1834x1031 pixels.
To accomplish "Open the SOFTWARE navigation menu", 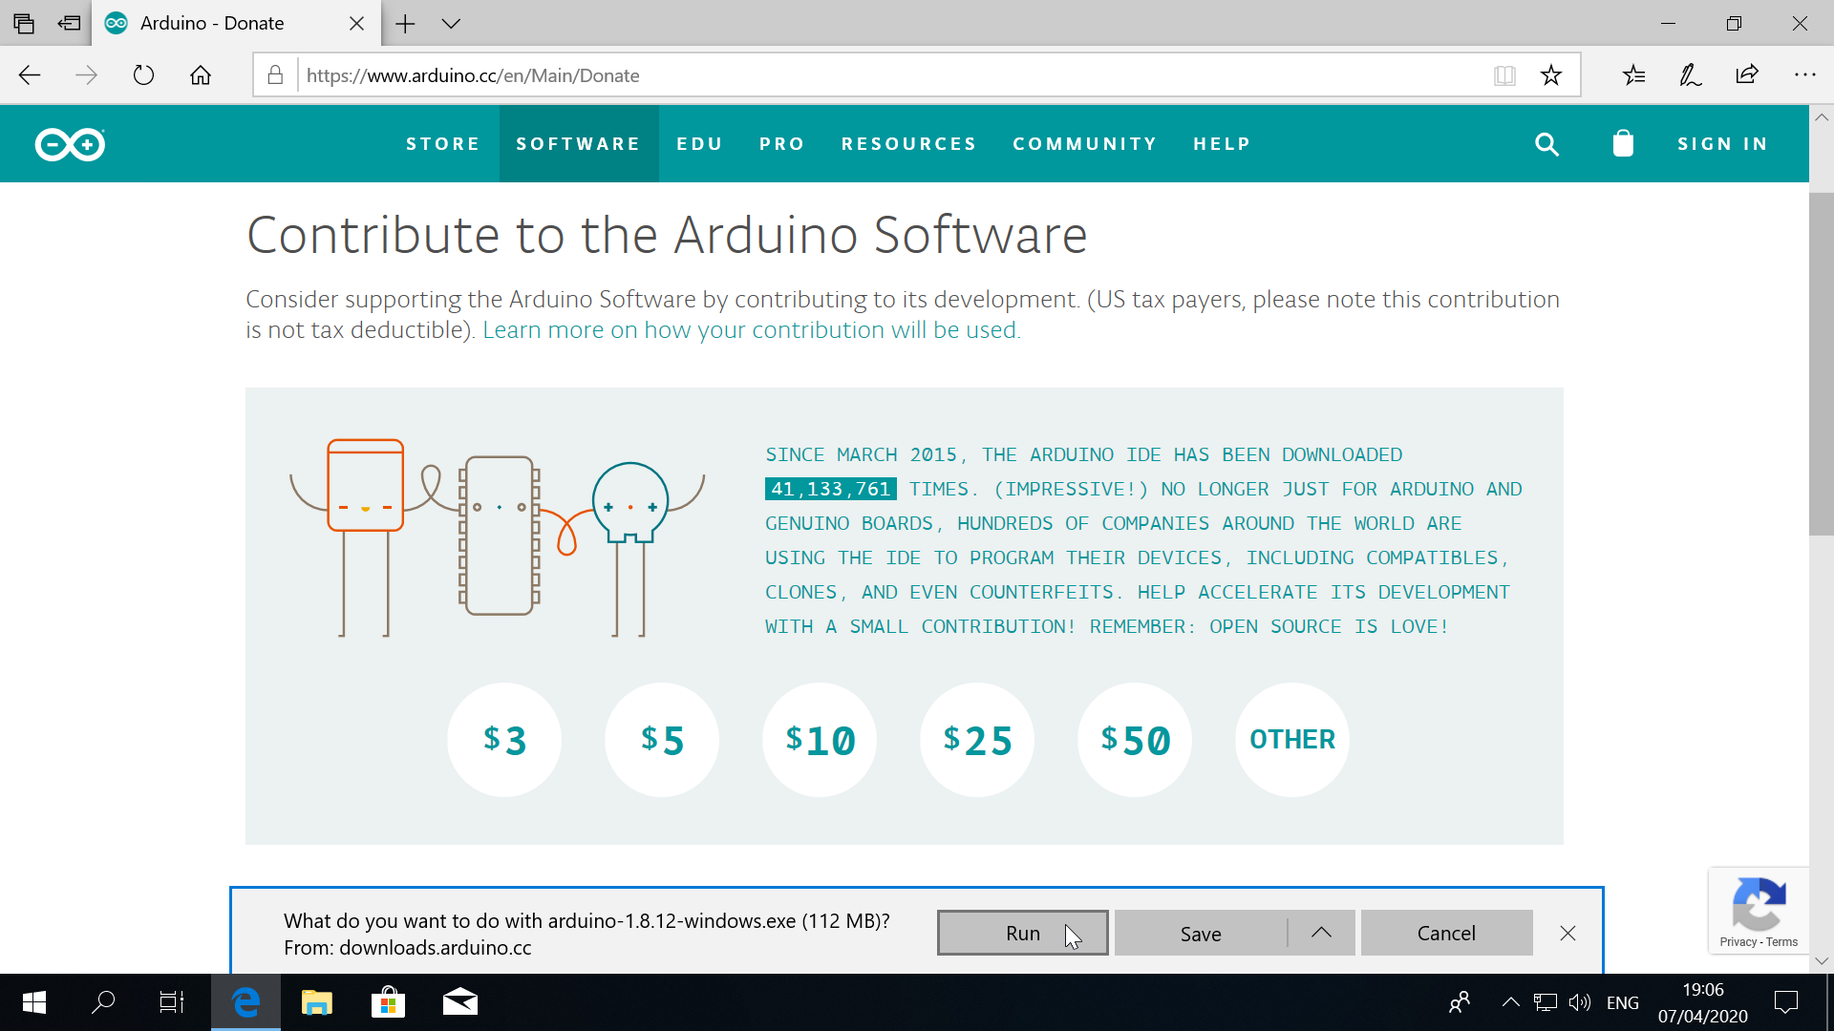I will click(x=578, y=144).
